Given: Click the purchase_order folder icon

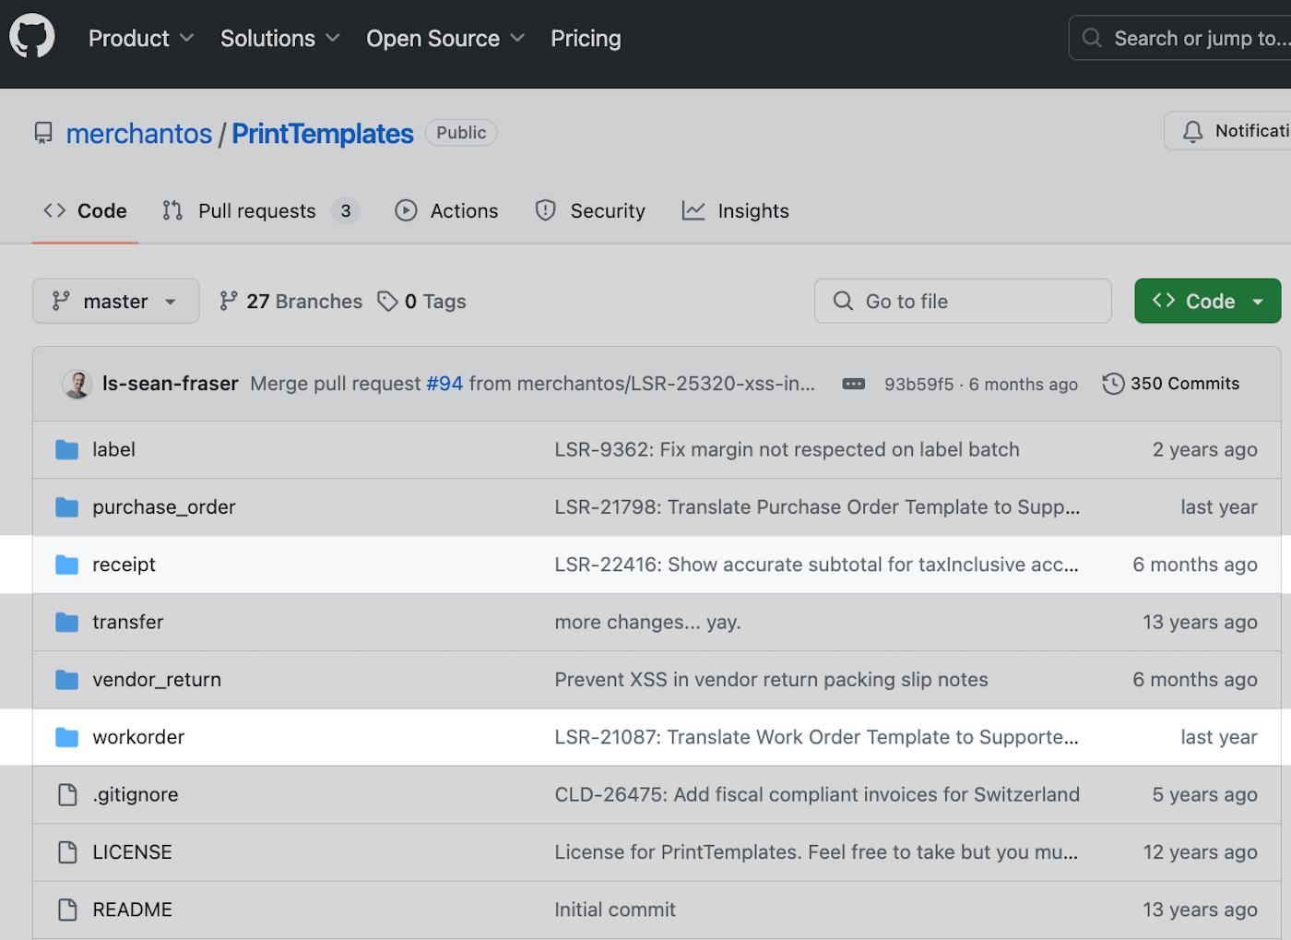Looking at the screenshot, I should pos(66,507).
